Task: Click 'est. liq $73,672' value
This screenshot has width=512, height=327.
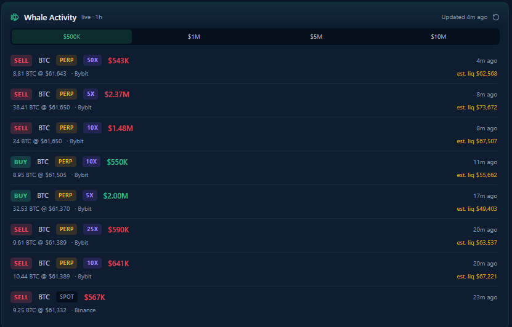Action: click(477, 108)
